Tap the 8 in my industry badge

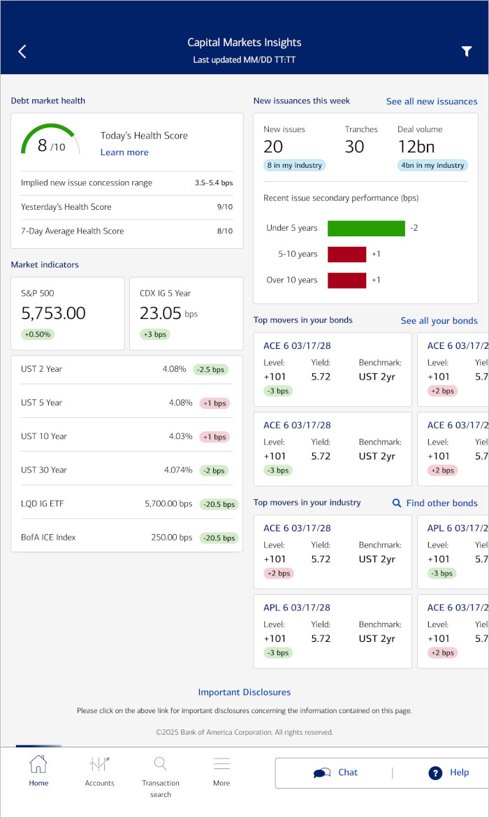click(294, 166)
